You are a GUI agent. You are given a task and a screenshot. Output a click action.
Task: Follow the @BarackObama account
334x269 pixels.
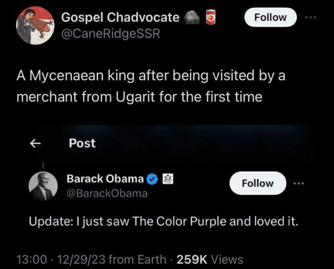click(x=258, y=183)
